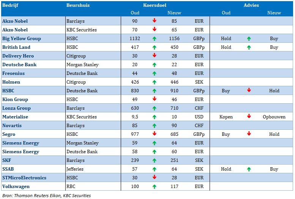Click the red down arrow in Kion Group row
This screenshot has height=199, width=295.
[x=154, y=99]
